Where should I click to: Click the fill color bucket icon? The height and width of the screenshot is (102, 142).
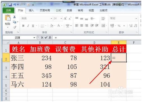tap(52, 26)
